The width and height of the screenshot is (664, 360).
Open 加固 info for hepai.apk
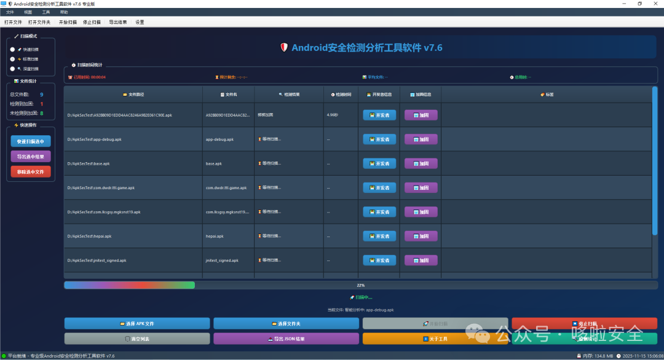click(421, 236)
